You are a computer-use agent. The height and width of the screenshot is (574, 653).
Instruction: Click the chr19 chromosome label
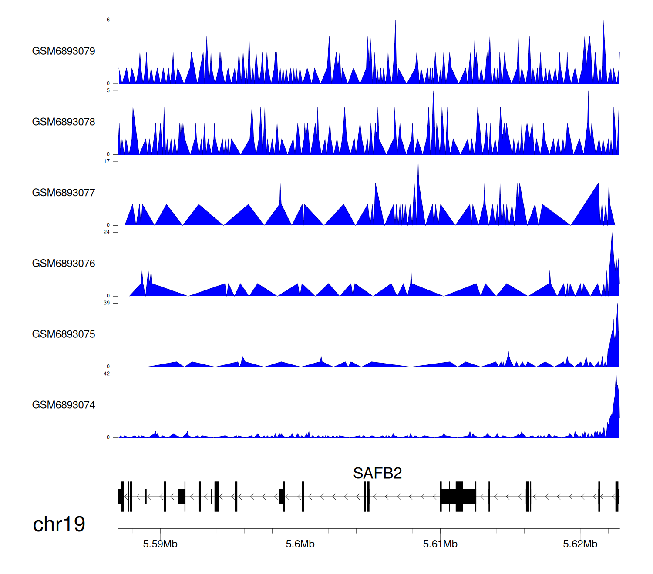[59, 524]
